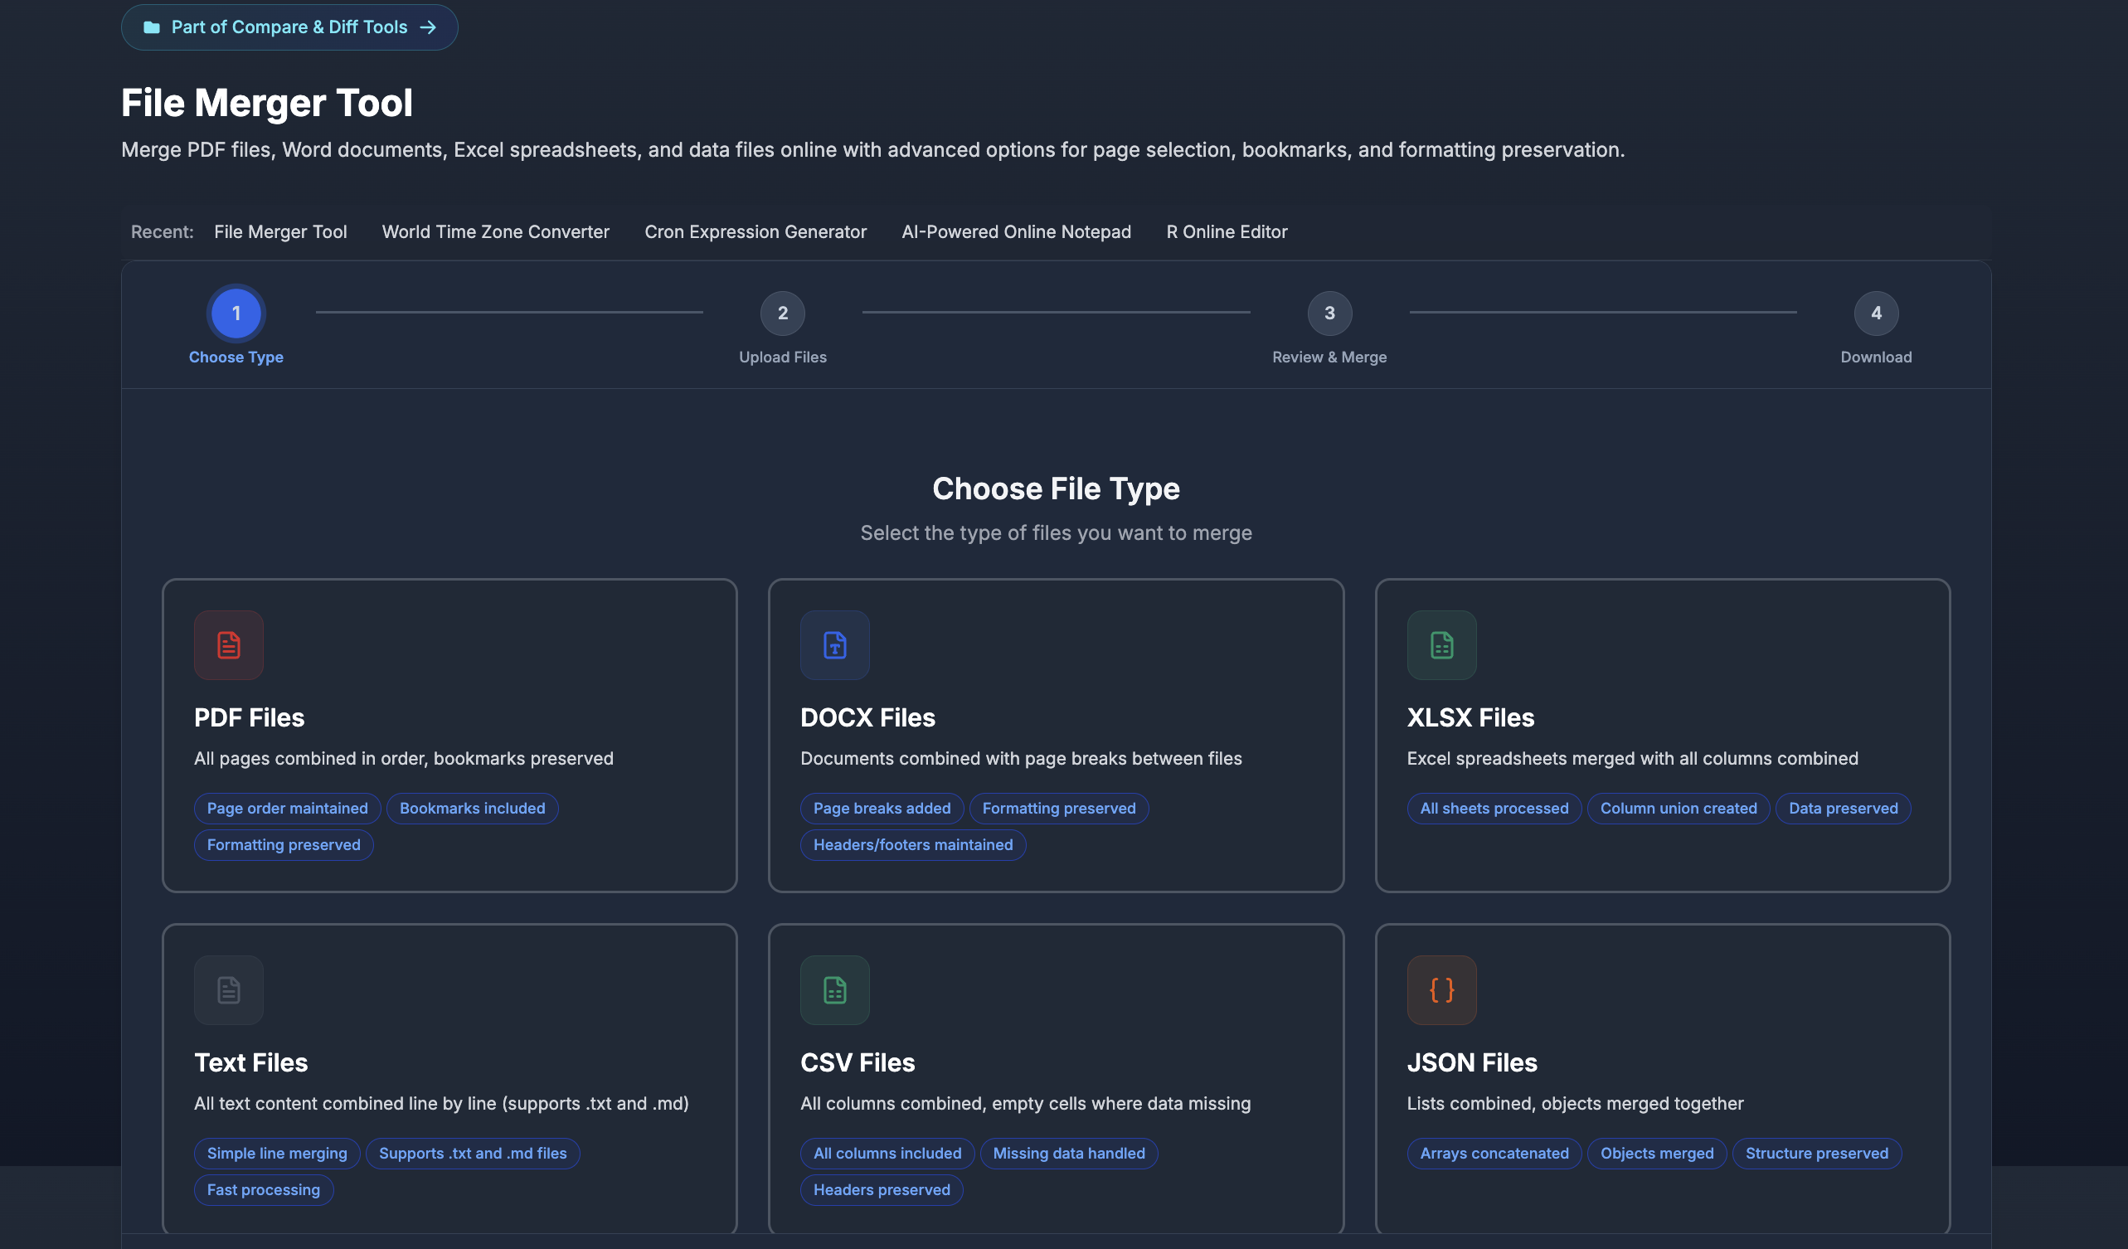The height and width of the screenshot is (1249, 2128).
Task: Jump to step 3 Review & Merge
Action: [x=1329, y=313]
